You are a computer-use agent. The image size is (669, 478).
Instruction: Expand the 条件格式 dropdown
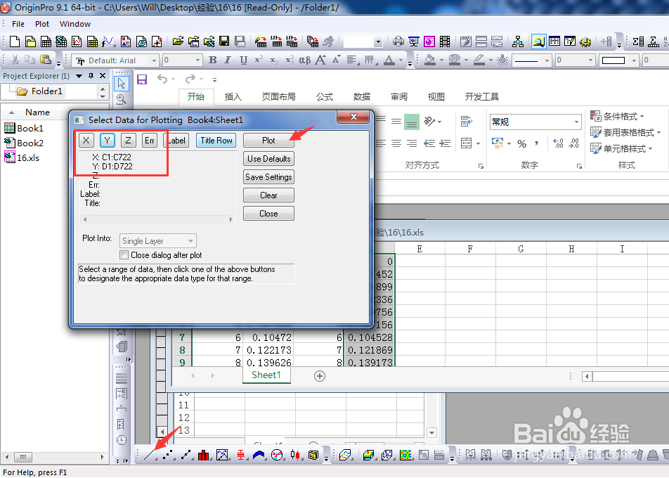(x=618, y=116)
